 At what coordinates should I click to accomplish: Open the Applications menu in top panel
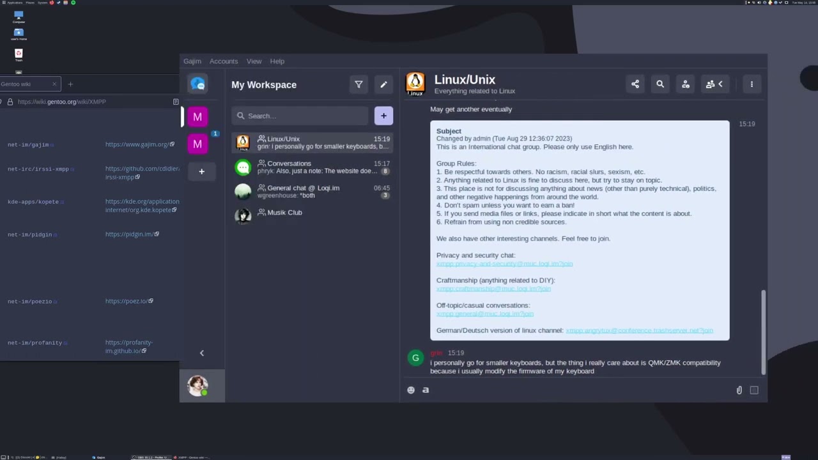click(14, 3)
